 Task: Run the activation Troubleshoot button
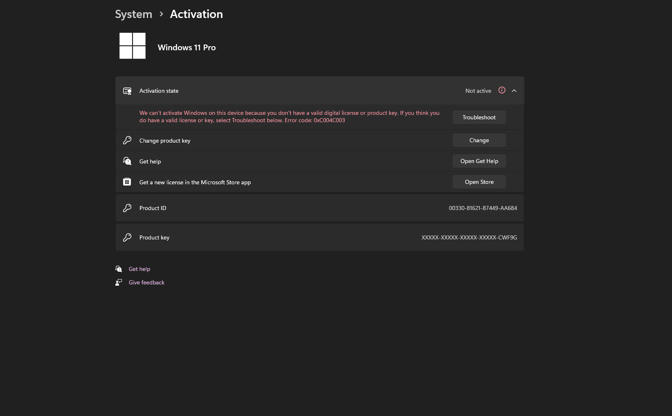point(479,117)
